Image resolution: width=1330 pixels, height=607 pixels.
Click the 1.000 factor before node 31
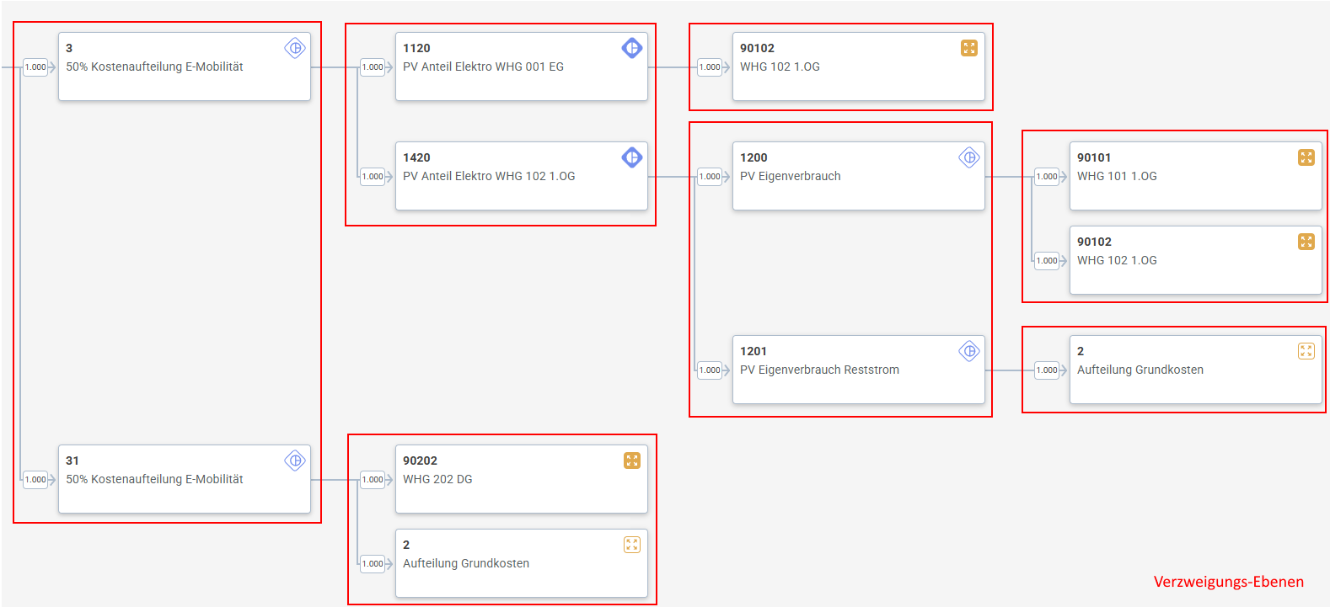35,480
